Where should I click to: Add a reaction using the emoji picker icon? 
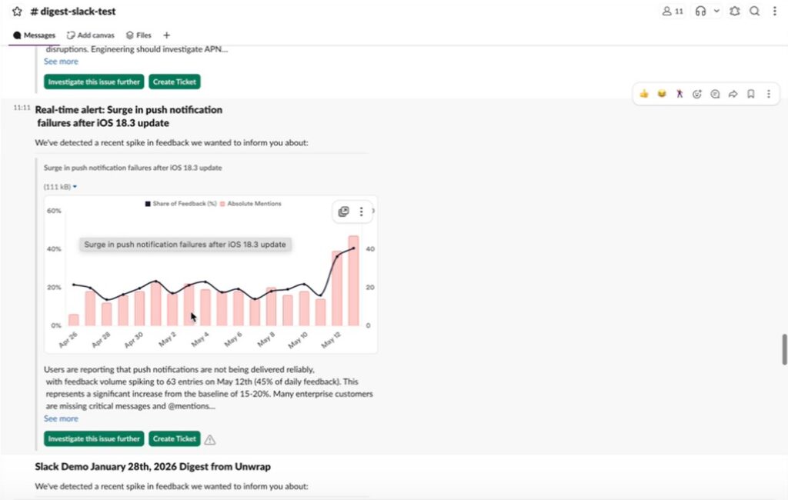coord(697,93)
